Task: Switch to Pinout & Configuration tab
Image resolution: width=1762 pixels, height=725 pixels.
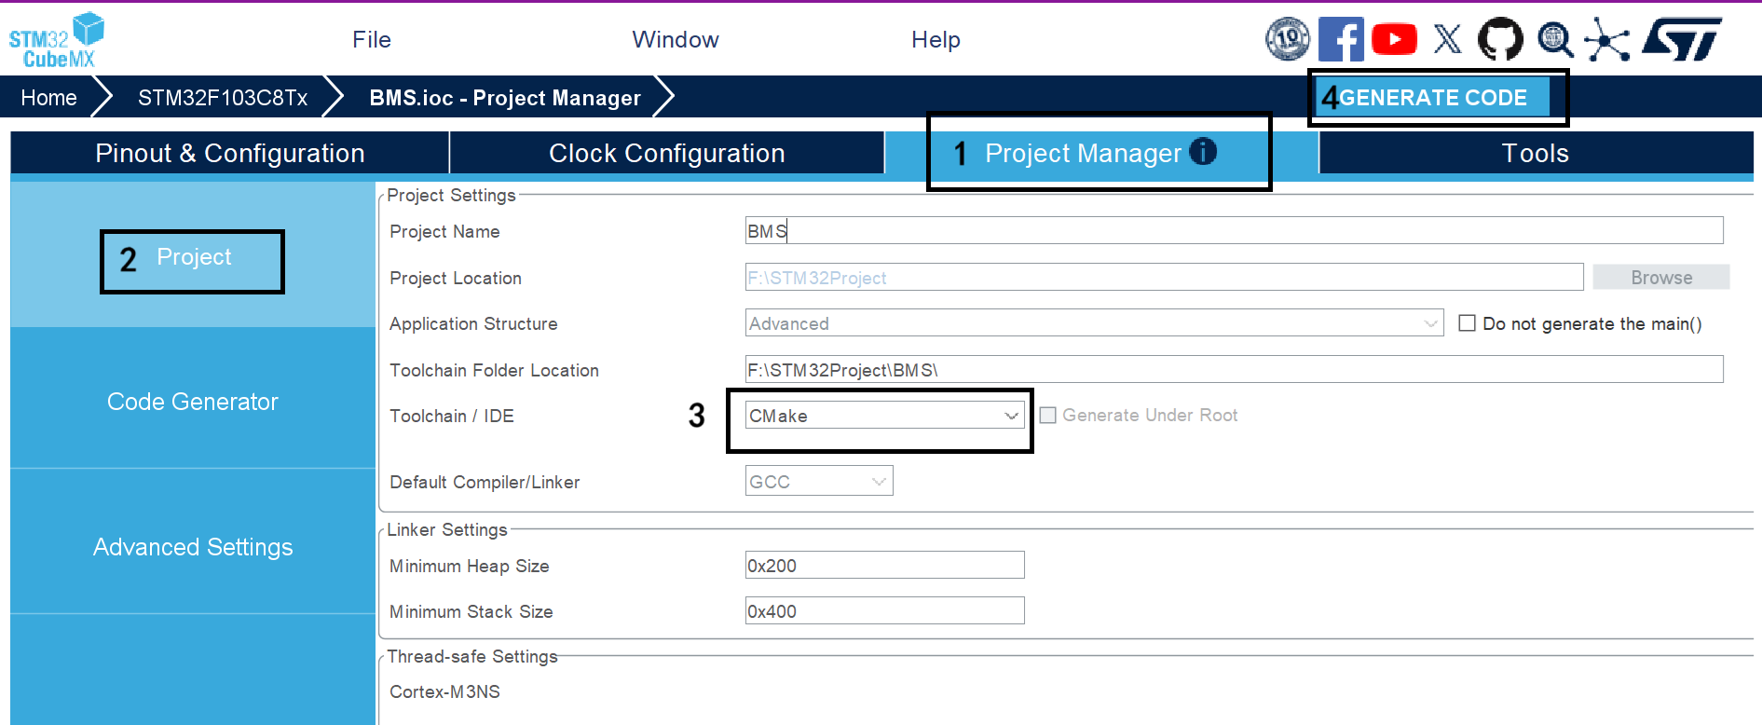Action: pyautogui.click(x=230, y=153)
